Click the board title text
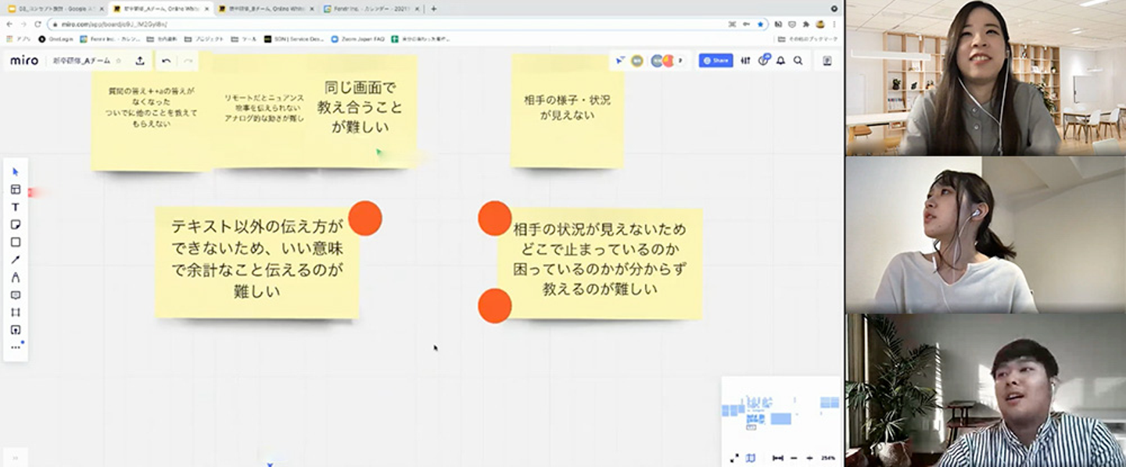The width and height of the screenshot is (1126, 467). (x=82, y=60)
